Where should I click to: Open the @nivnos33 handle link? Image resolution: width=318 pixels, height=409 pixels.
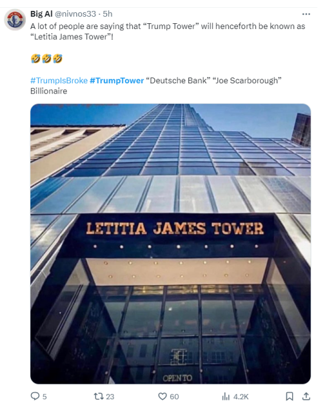(75, 14)
